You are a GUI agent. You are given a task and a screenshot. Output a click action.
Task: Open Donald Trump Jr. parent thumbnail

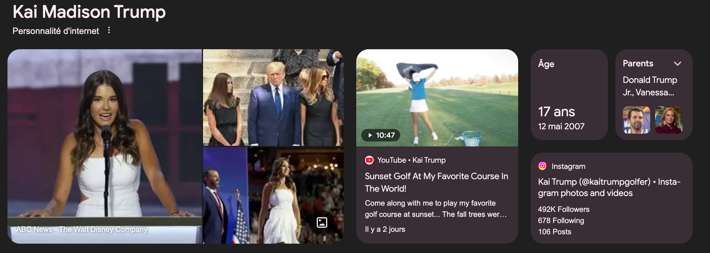(x=636, y=120)
